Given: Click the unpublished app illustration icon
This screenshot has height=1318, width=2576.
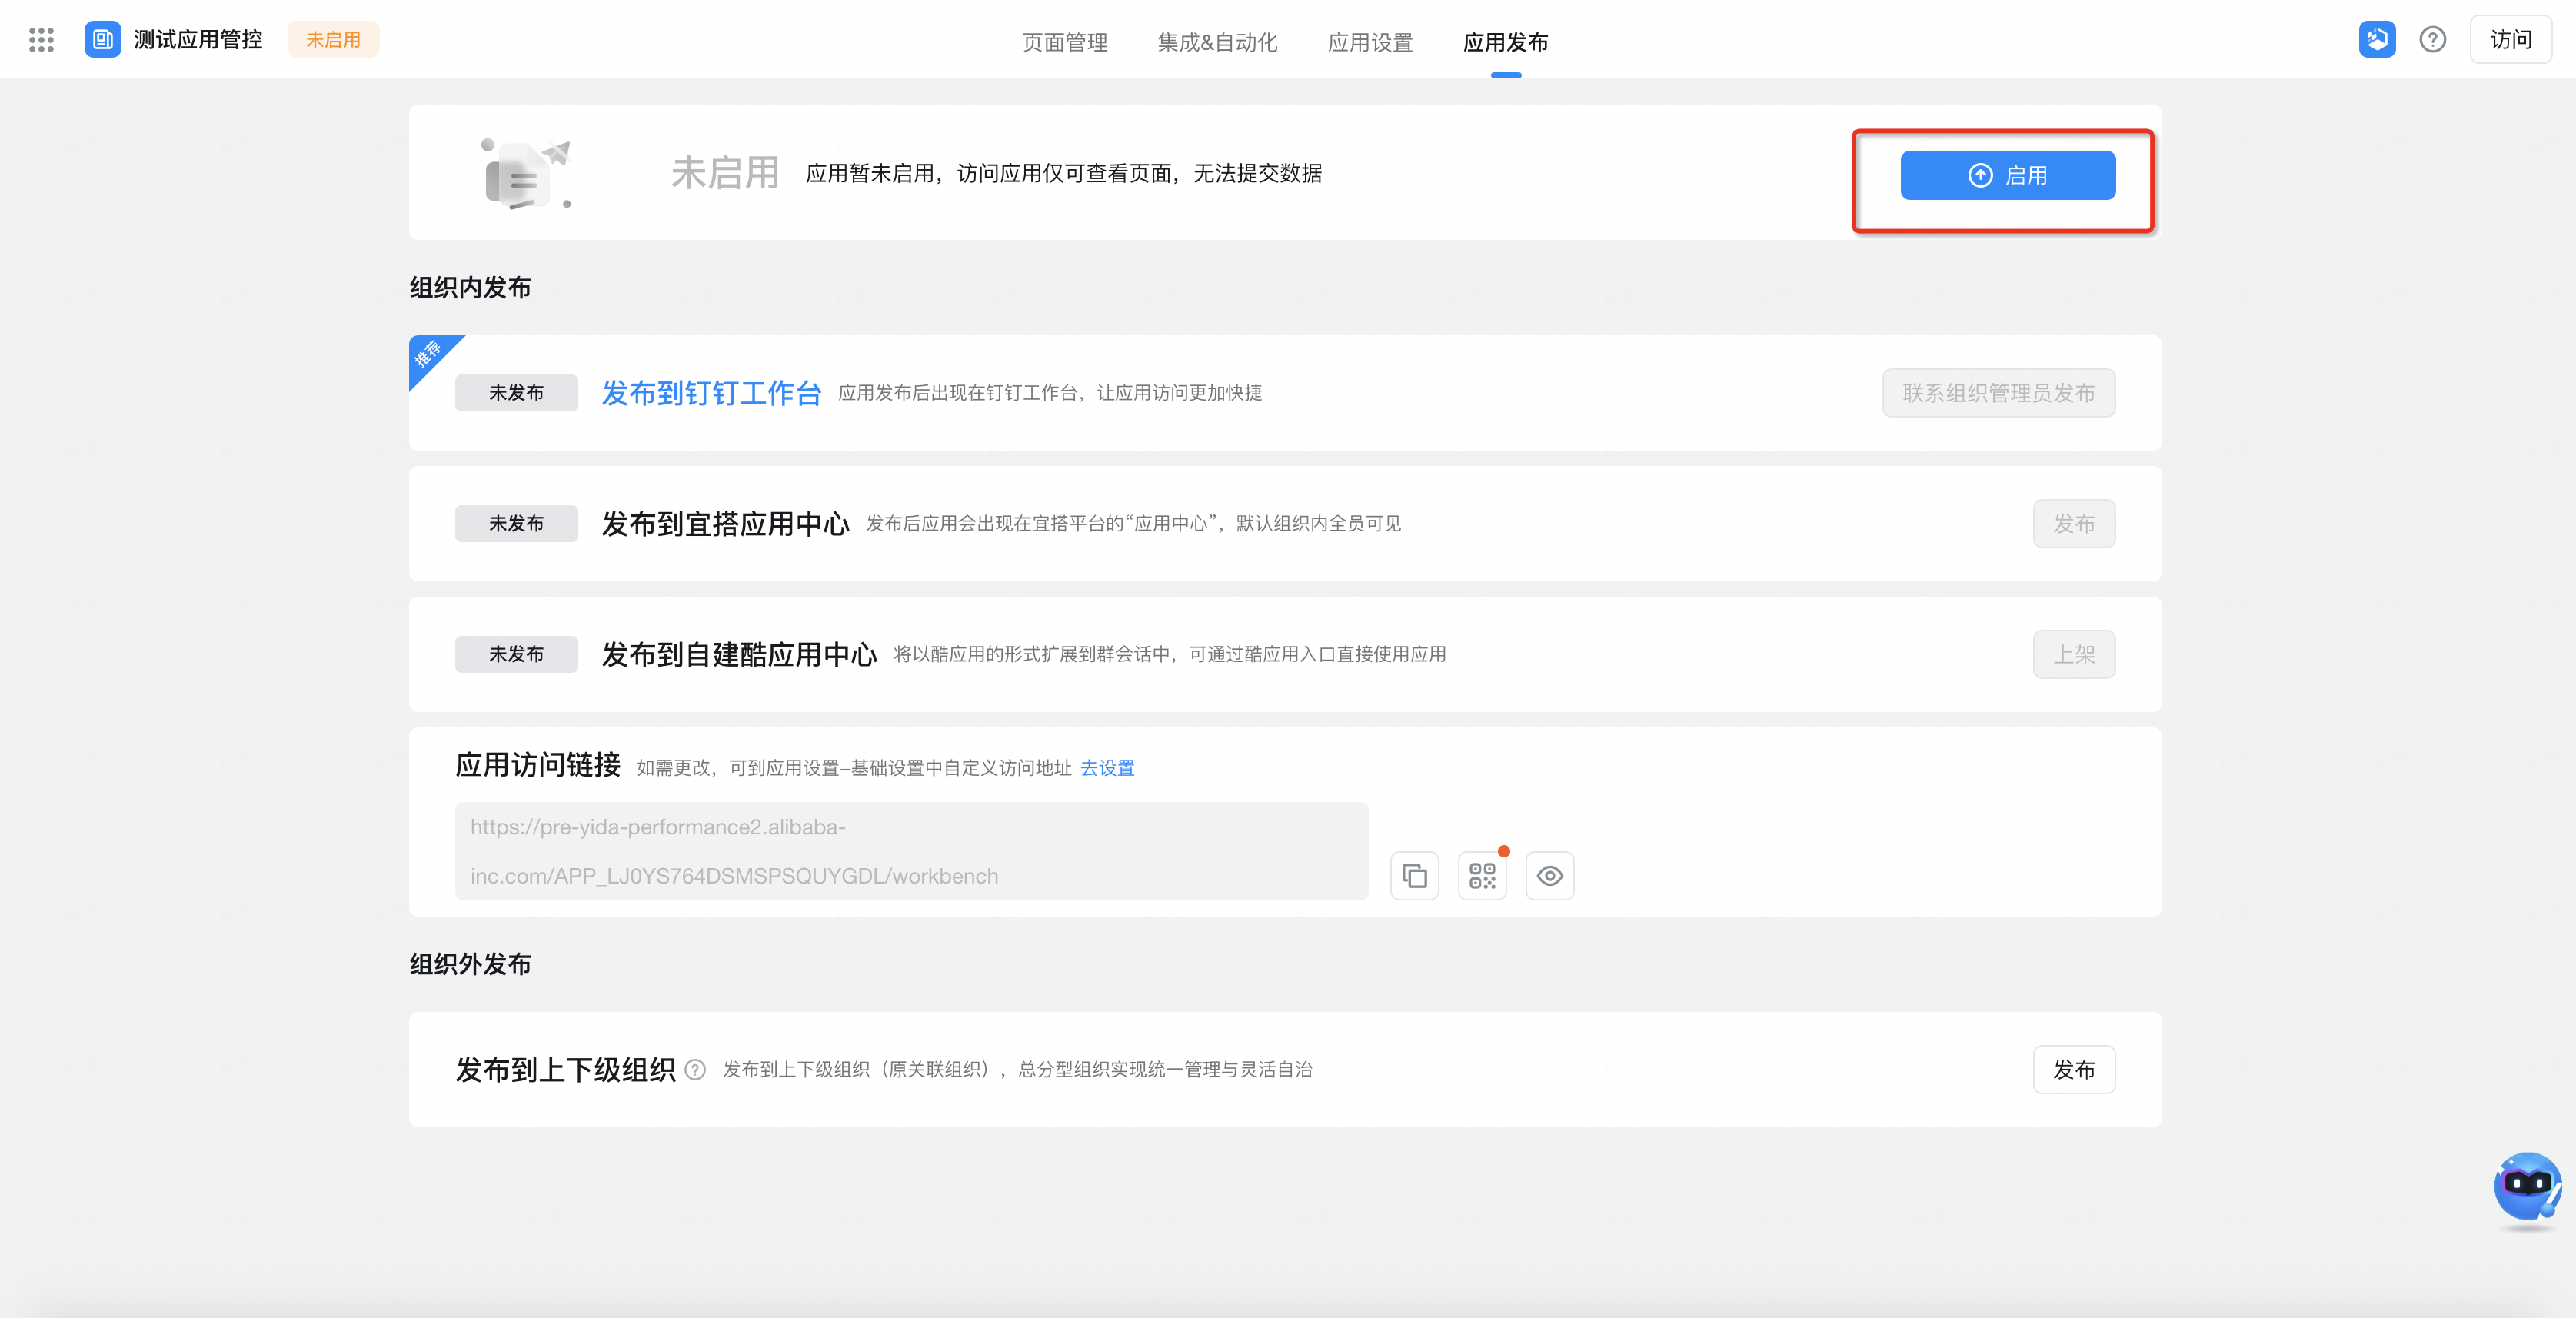Looking at the screenshot, I should click(526, 174).
